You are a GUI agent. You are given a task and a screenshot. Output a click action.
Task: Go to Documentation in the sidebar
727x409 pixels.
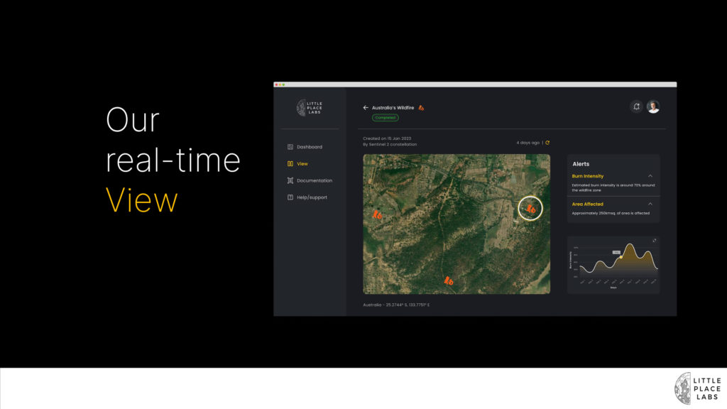(x=314, y=180)
